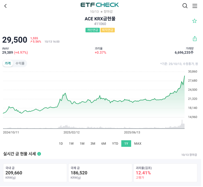The width and height of the screenshot is (203, 187).
Task: Click the info icon beside 실시간 금 현물 시세
Action: click(x=39, y=154)
